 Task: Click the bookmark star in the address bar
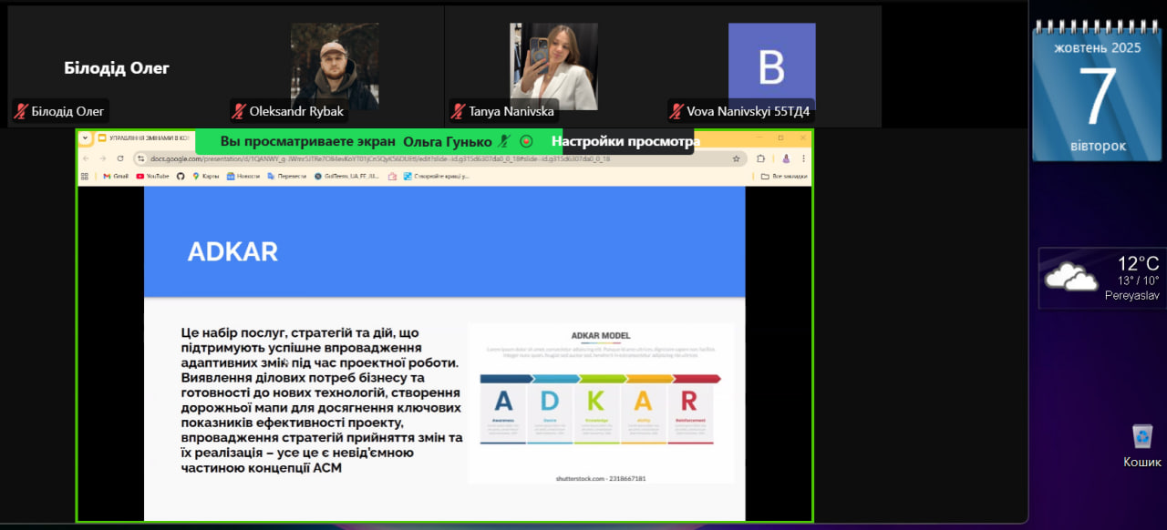(x=736, y=158)
